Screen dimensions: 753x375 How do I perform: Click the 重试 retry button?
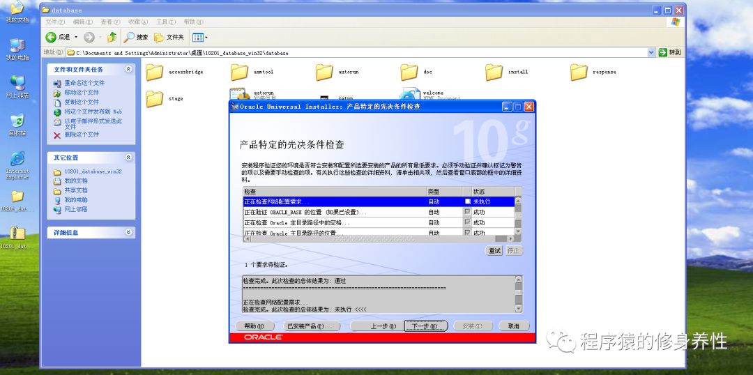pos(494,251)
